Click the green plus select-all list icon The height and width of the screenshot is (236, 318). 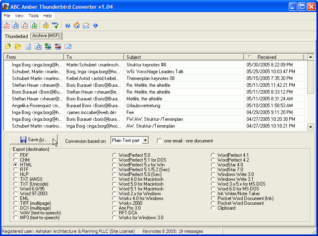48,47
